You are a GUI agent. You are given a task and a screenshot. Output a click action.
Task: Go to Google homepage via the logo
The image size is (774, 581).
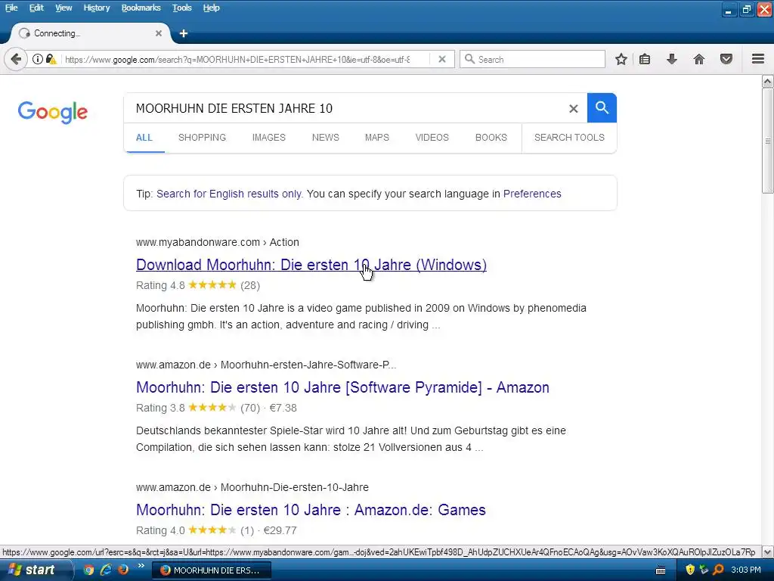(53, 112)
